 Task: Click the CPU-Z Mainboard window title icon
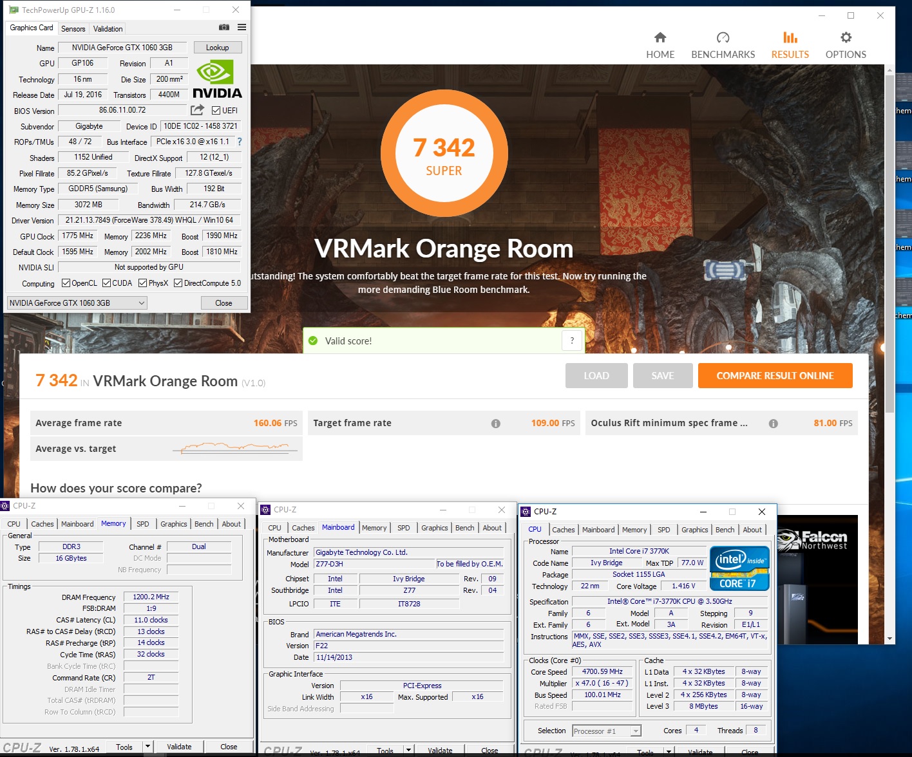tap(265, 510)
